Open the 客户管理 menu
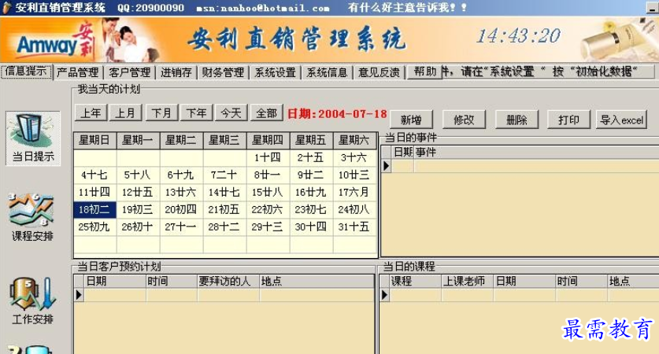 coord(129,72)
